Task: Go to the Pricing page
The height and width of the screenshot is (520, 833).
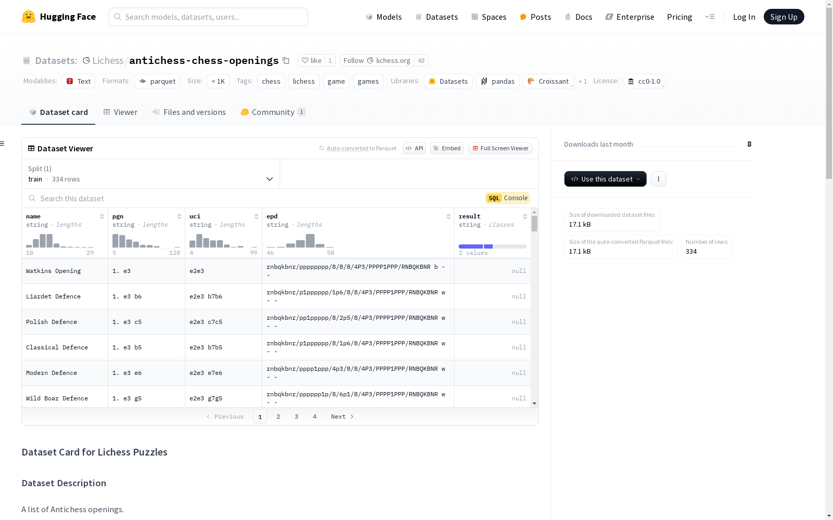Action: point(679,17)
